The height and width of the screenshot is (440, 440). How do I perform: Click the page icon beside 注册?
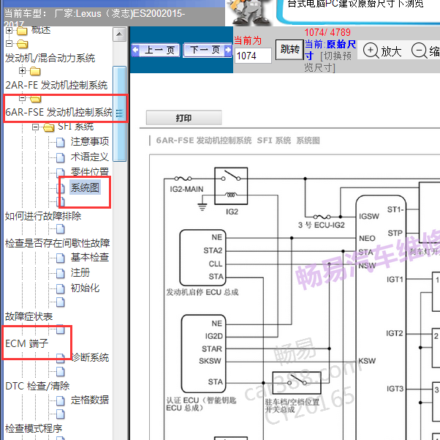pyautogui.click(x=61, y=273)
